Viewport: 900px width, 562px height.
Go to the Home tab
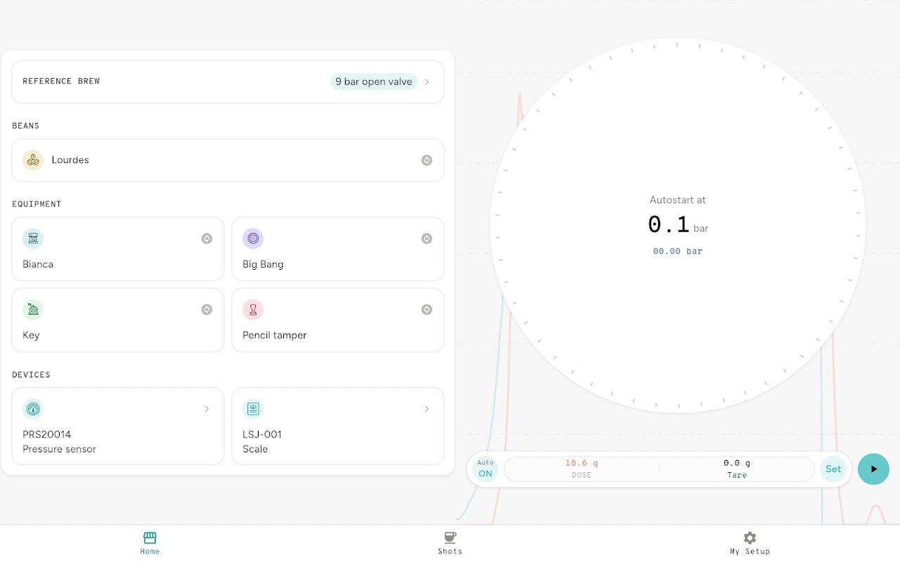pos(150,543)
